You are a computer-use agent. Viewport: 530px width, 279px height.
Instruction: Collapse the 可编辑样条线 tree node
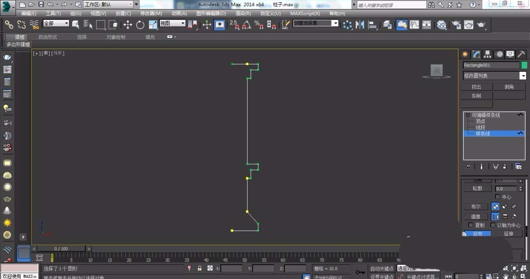click(467, 115)
